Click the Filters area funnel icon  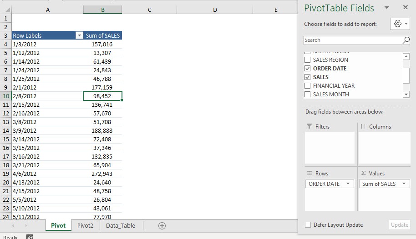pyautogui.click(x=309, y=126)
